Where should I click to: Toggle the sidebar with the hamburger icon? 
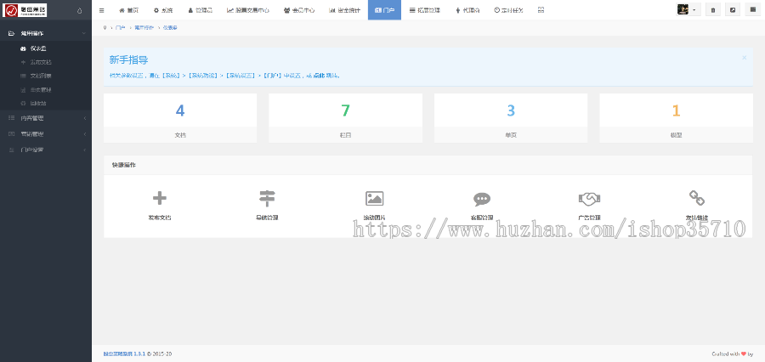[101, 10]
